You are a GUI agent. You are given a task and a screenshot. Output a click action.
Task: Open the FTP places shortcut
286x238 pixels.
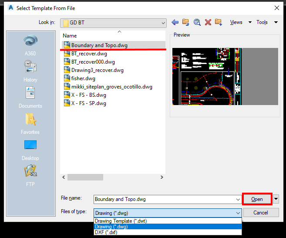click(30, 176)
